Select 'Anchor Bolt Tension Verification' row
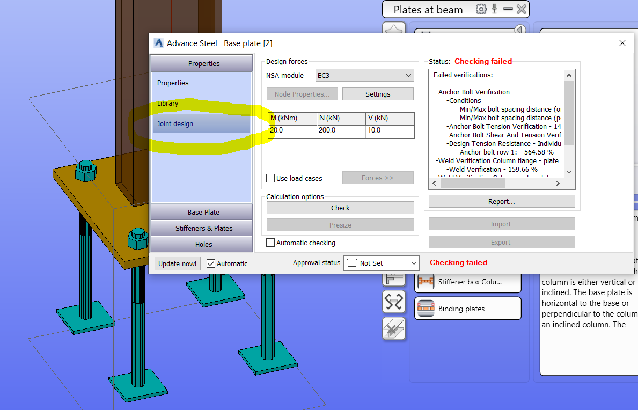 click(504, 127)
